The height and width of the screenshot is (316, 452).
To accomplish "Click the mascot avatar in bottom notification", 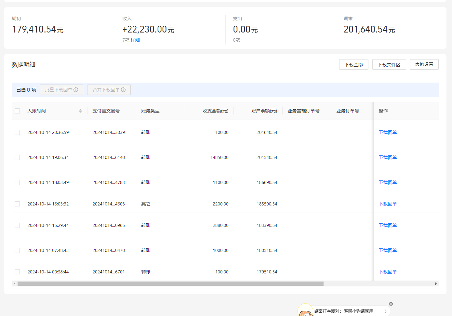I will (305, 311).
